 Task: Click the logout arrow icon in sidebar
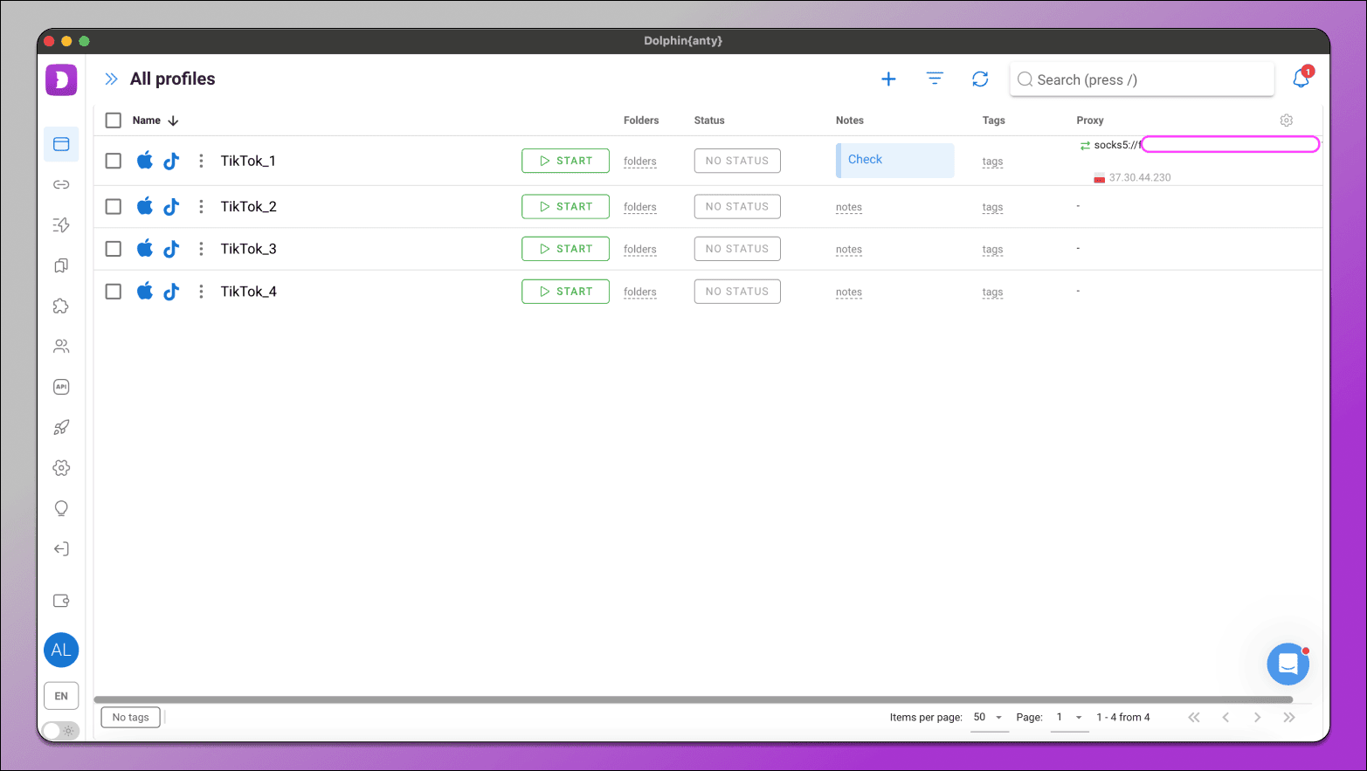tap(61, 549)
